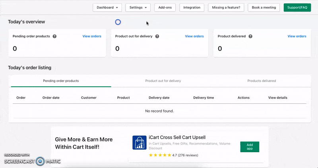This screenshot has height=168, width=318.
Task: Click the Order column header
Action: point(21,97)
